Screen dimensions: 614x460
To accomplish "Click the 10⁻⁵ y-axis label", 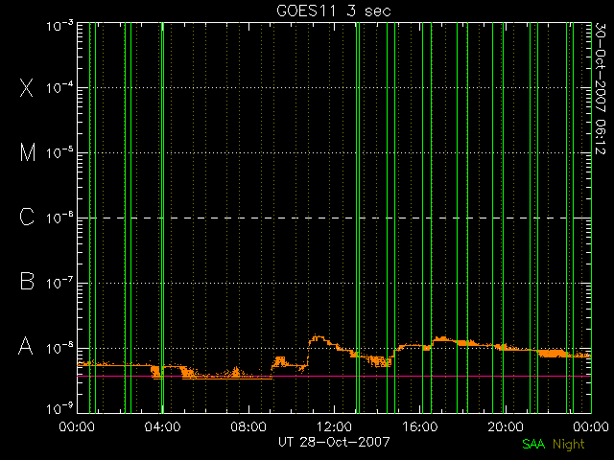I will 59,152.
